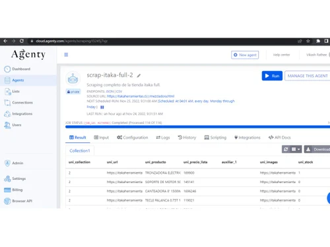Click the TECLE PALANCA 0.75T product cell

(x=163, y=200)
